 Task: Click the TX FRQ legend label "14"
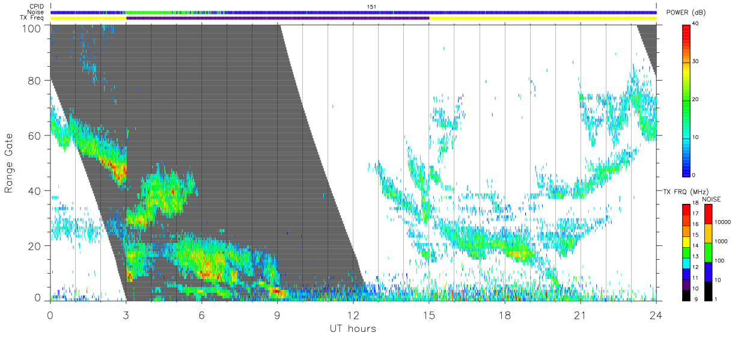[695, 245]
